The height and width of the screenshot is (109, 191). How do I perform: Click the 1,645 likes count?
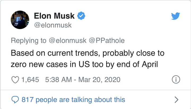(30, 79)
